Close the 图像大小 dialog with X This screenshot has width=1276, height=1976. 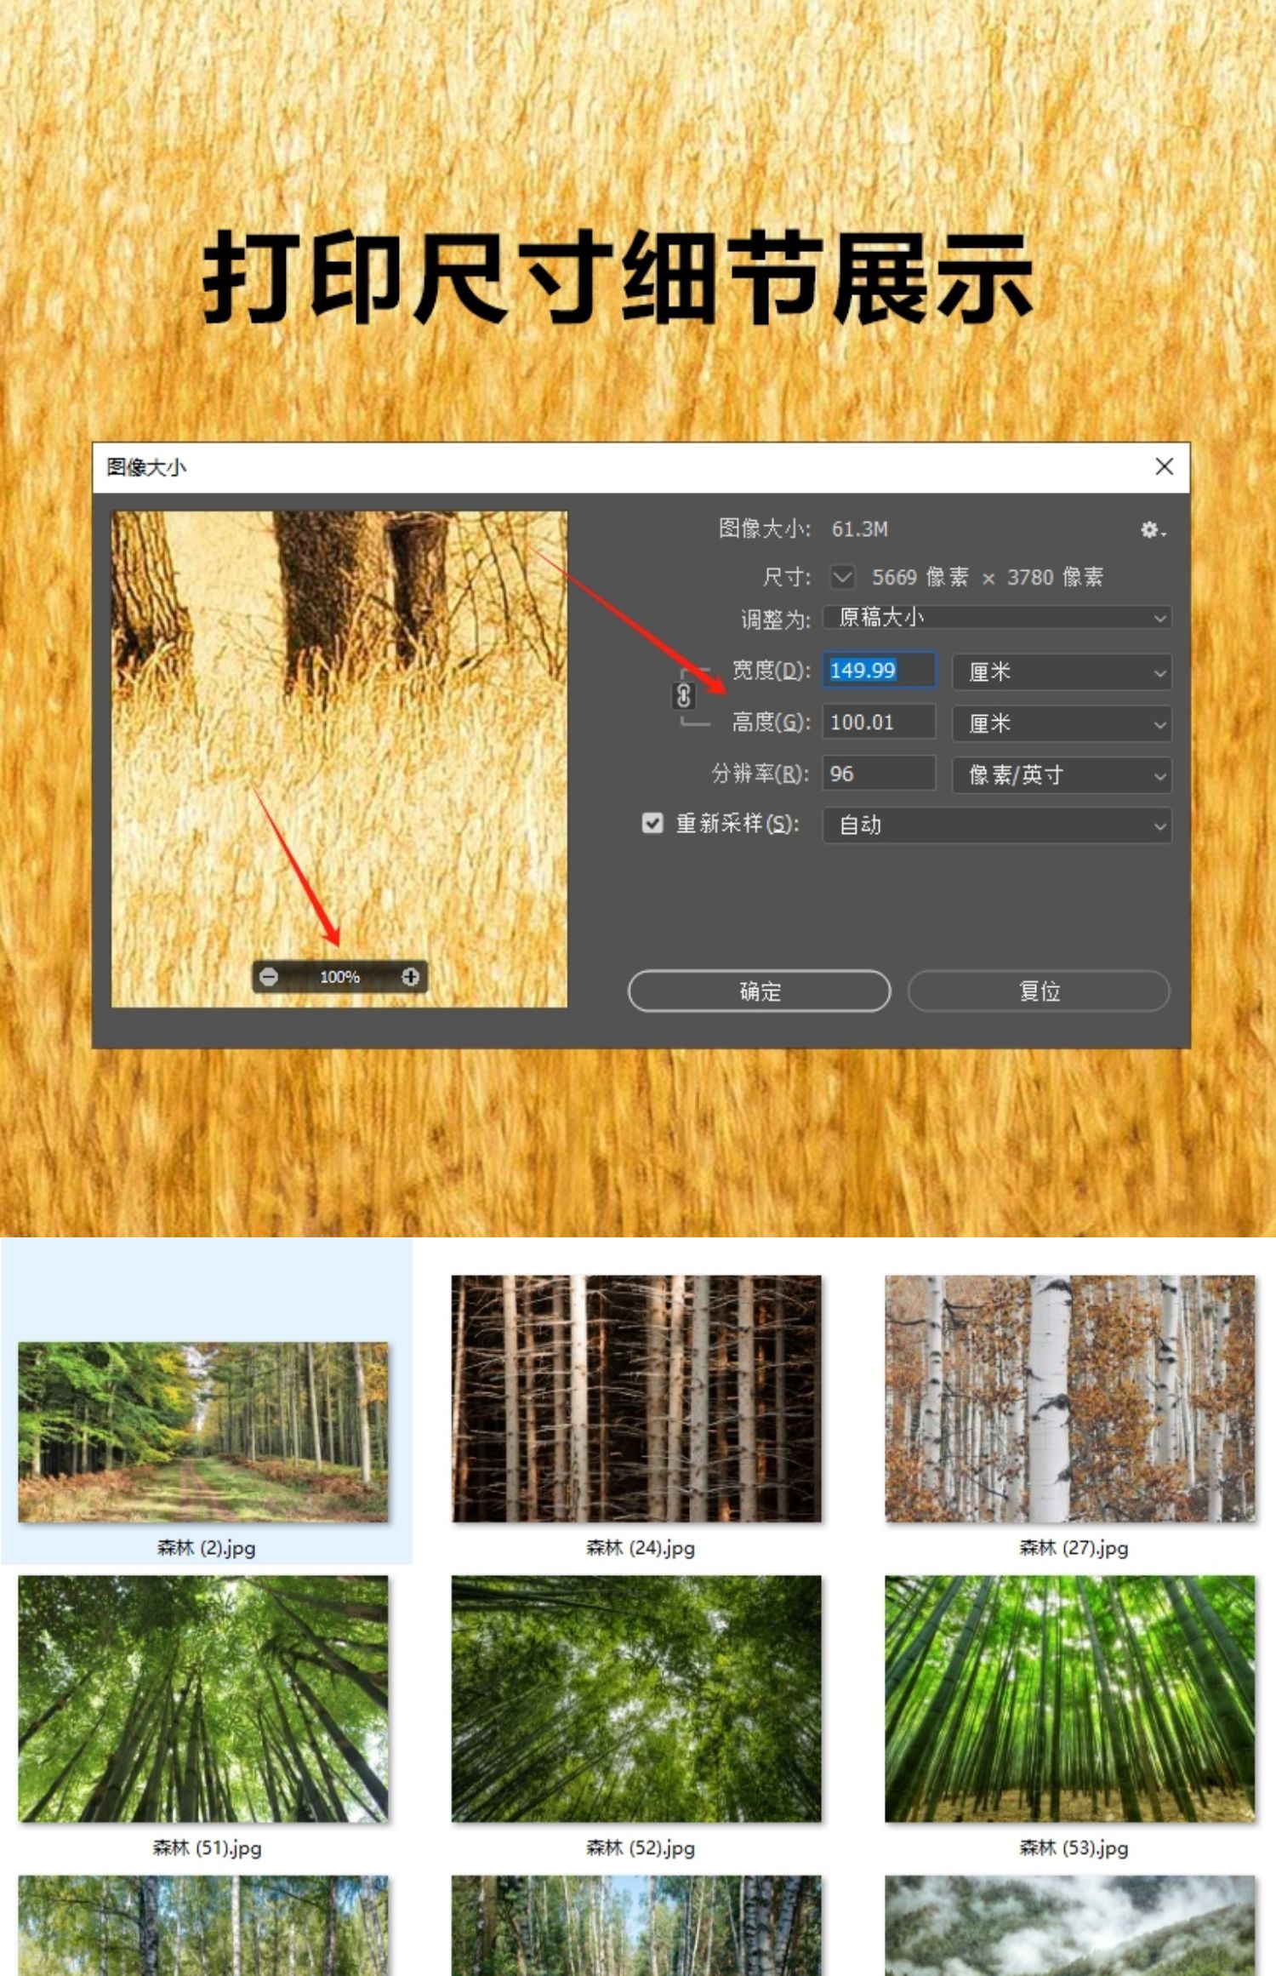tap(1164, 466)
